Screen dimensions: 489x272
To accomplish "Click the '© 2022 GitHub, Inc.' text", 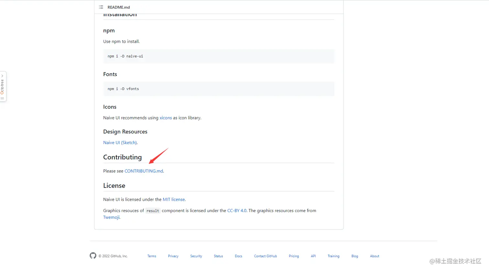I will point(113,256).
